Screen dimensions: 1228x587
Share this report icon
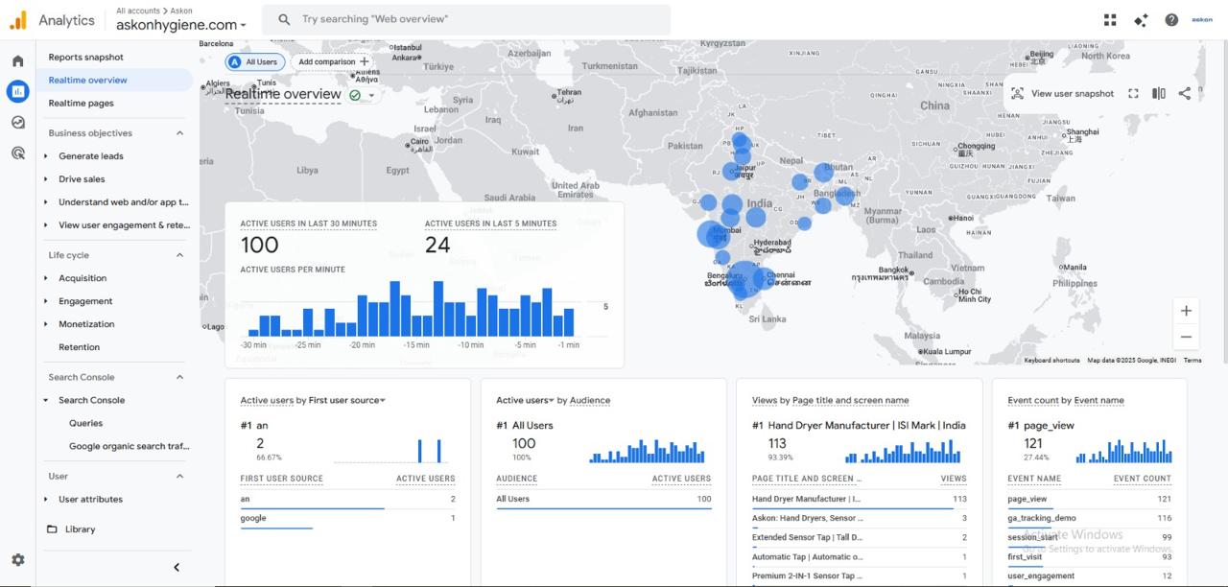click(1185, 94)
